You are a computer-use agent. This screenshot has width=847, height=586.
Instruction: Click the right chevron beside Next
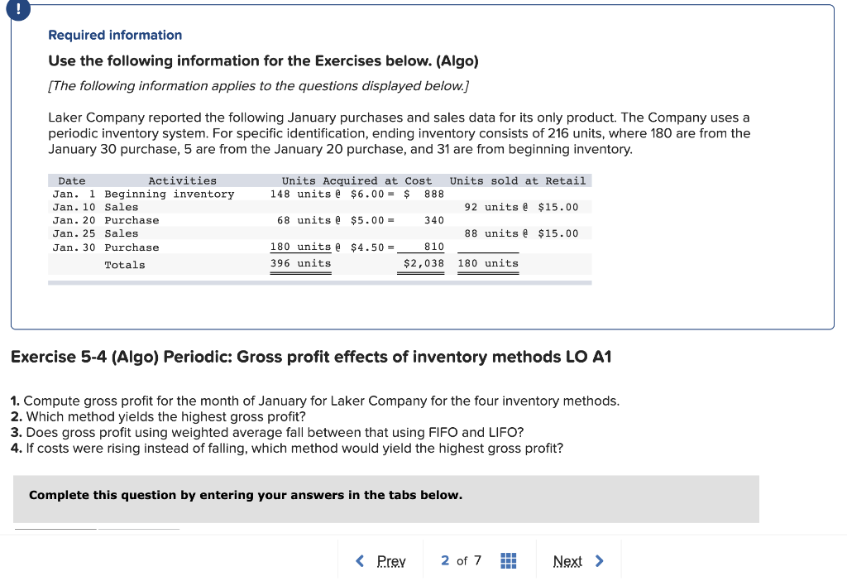[x=600, y=561]
